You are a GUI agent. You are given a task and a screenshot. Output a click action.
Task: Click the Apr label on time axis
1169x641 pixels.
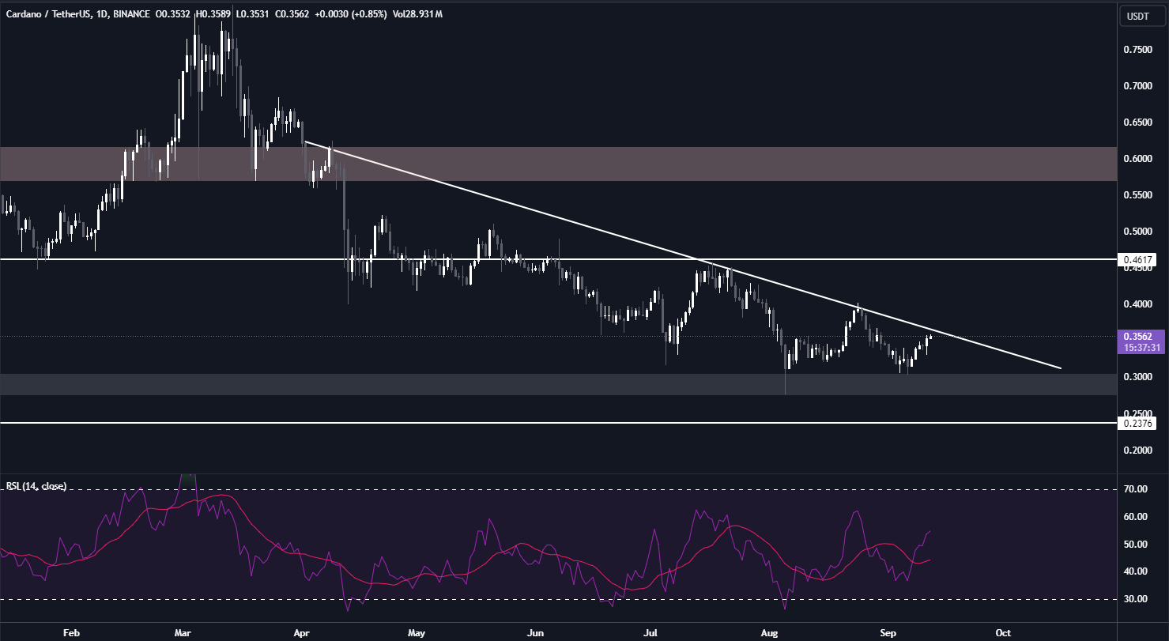tap(301, 632)
